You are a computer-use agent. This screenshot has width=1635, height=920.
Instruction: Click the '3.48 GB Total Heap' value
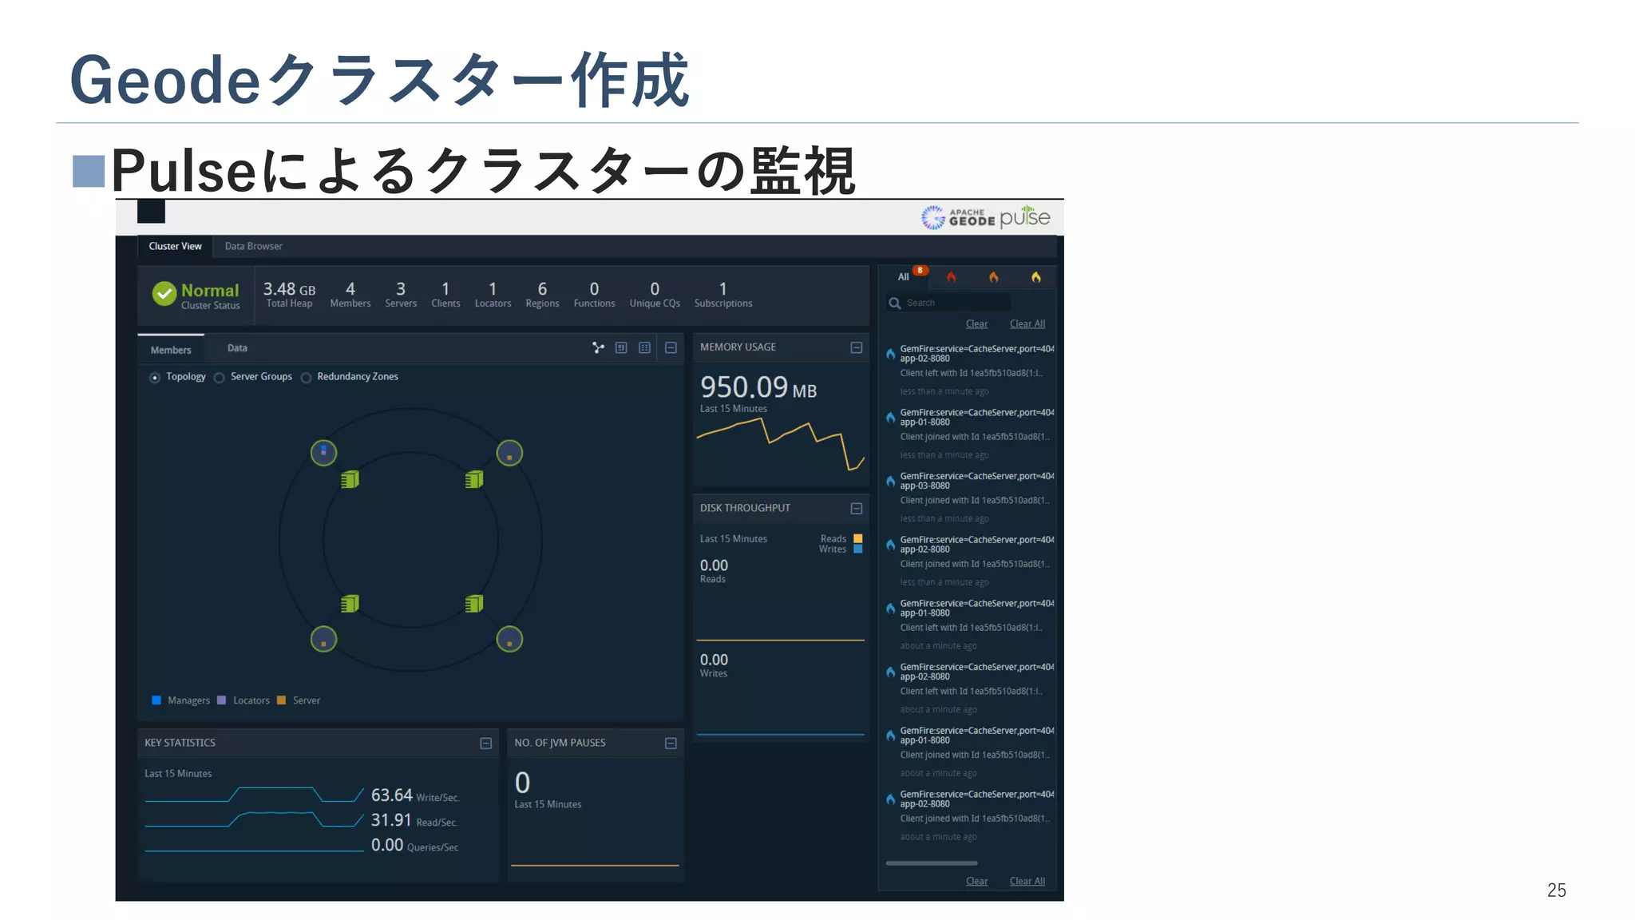tap(289, 295)
